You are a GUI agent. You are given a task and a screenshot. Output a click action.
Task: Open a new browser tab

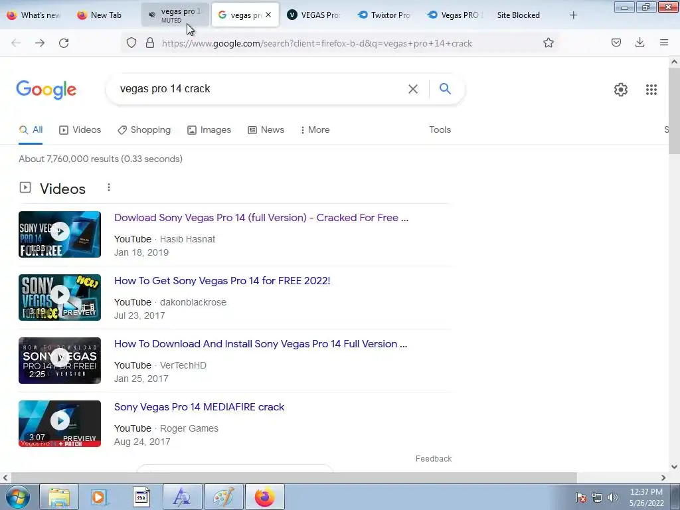pyautogui.click(x=573, y=15)
